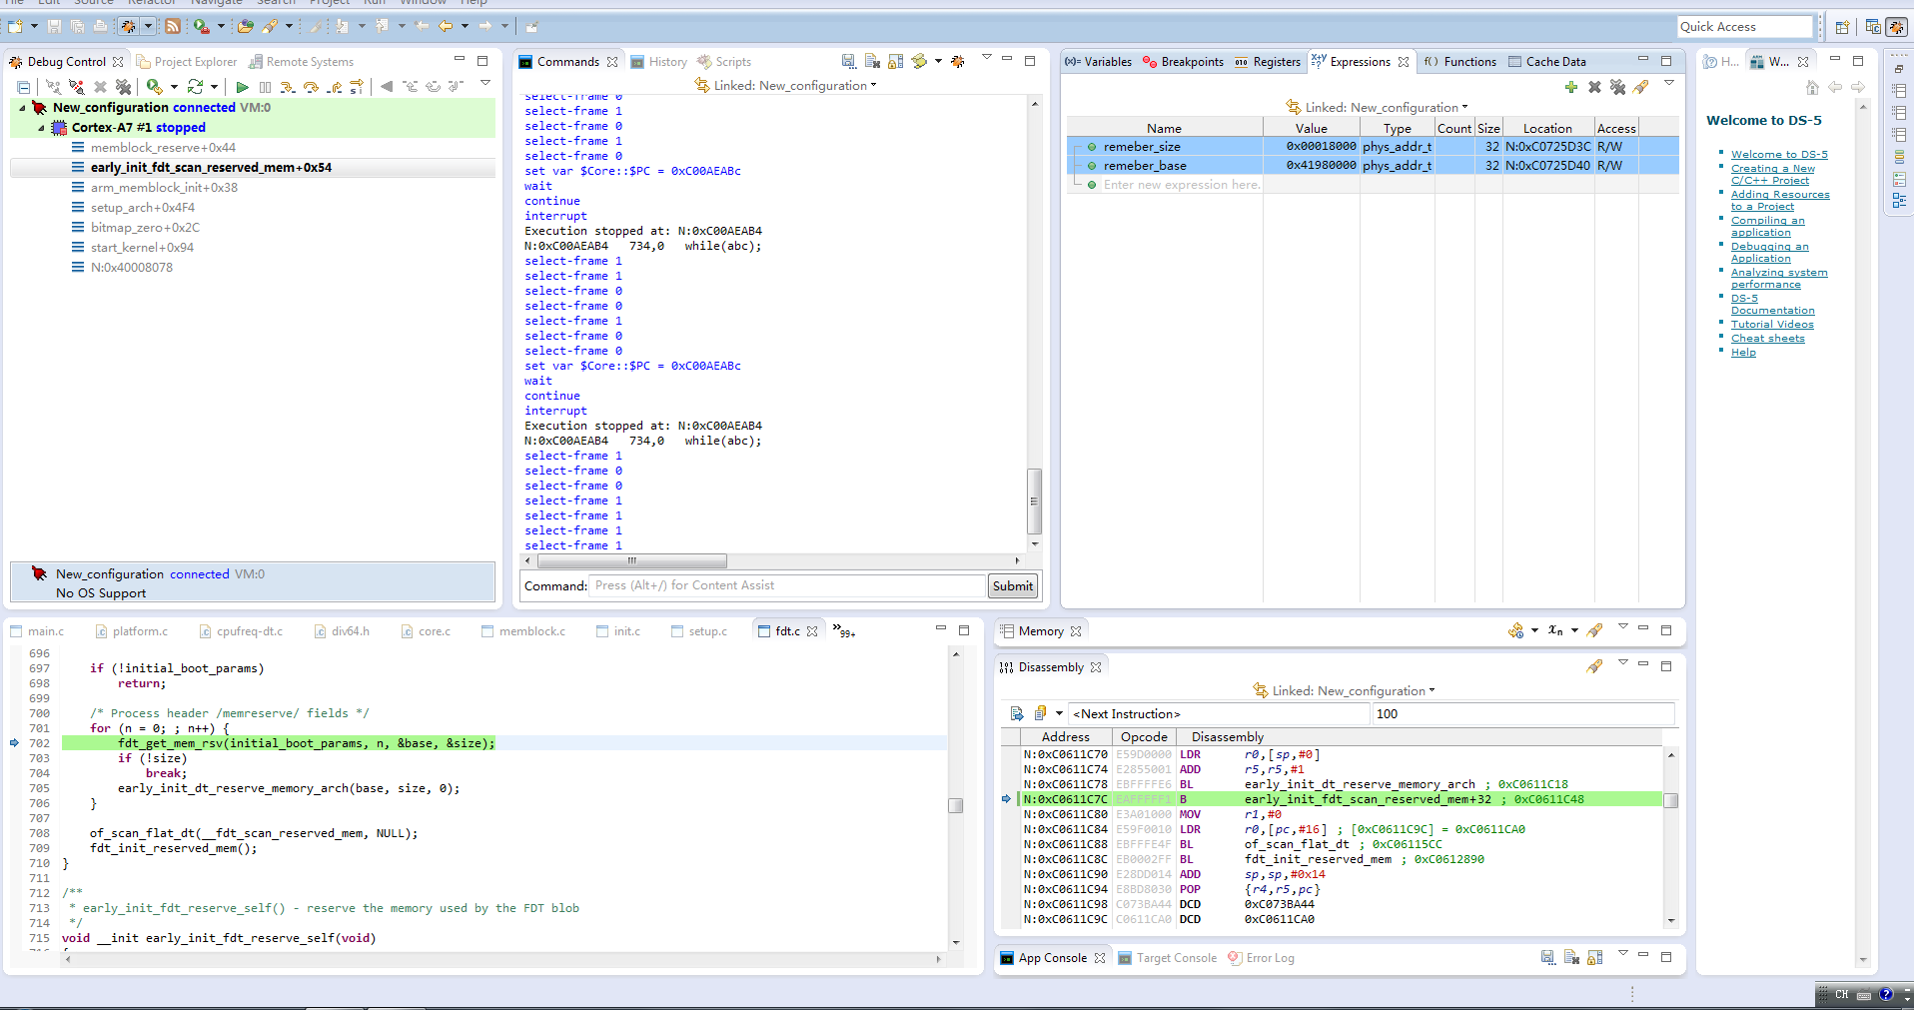Open the memblock.c editor tab

click(531, 631)
